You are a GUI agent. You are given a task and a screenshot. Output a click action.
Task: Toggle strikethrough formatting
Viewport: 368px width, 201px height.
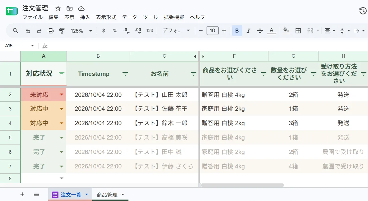260,31
